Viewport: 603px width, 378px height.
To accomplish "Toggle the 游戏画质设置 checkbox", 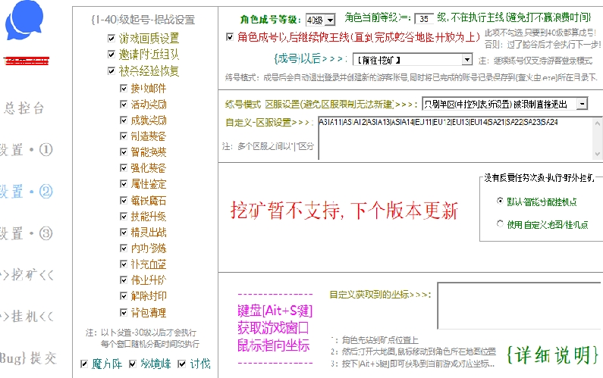I will (111, 38).
